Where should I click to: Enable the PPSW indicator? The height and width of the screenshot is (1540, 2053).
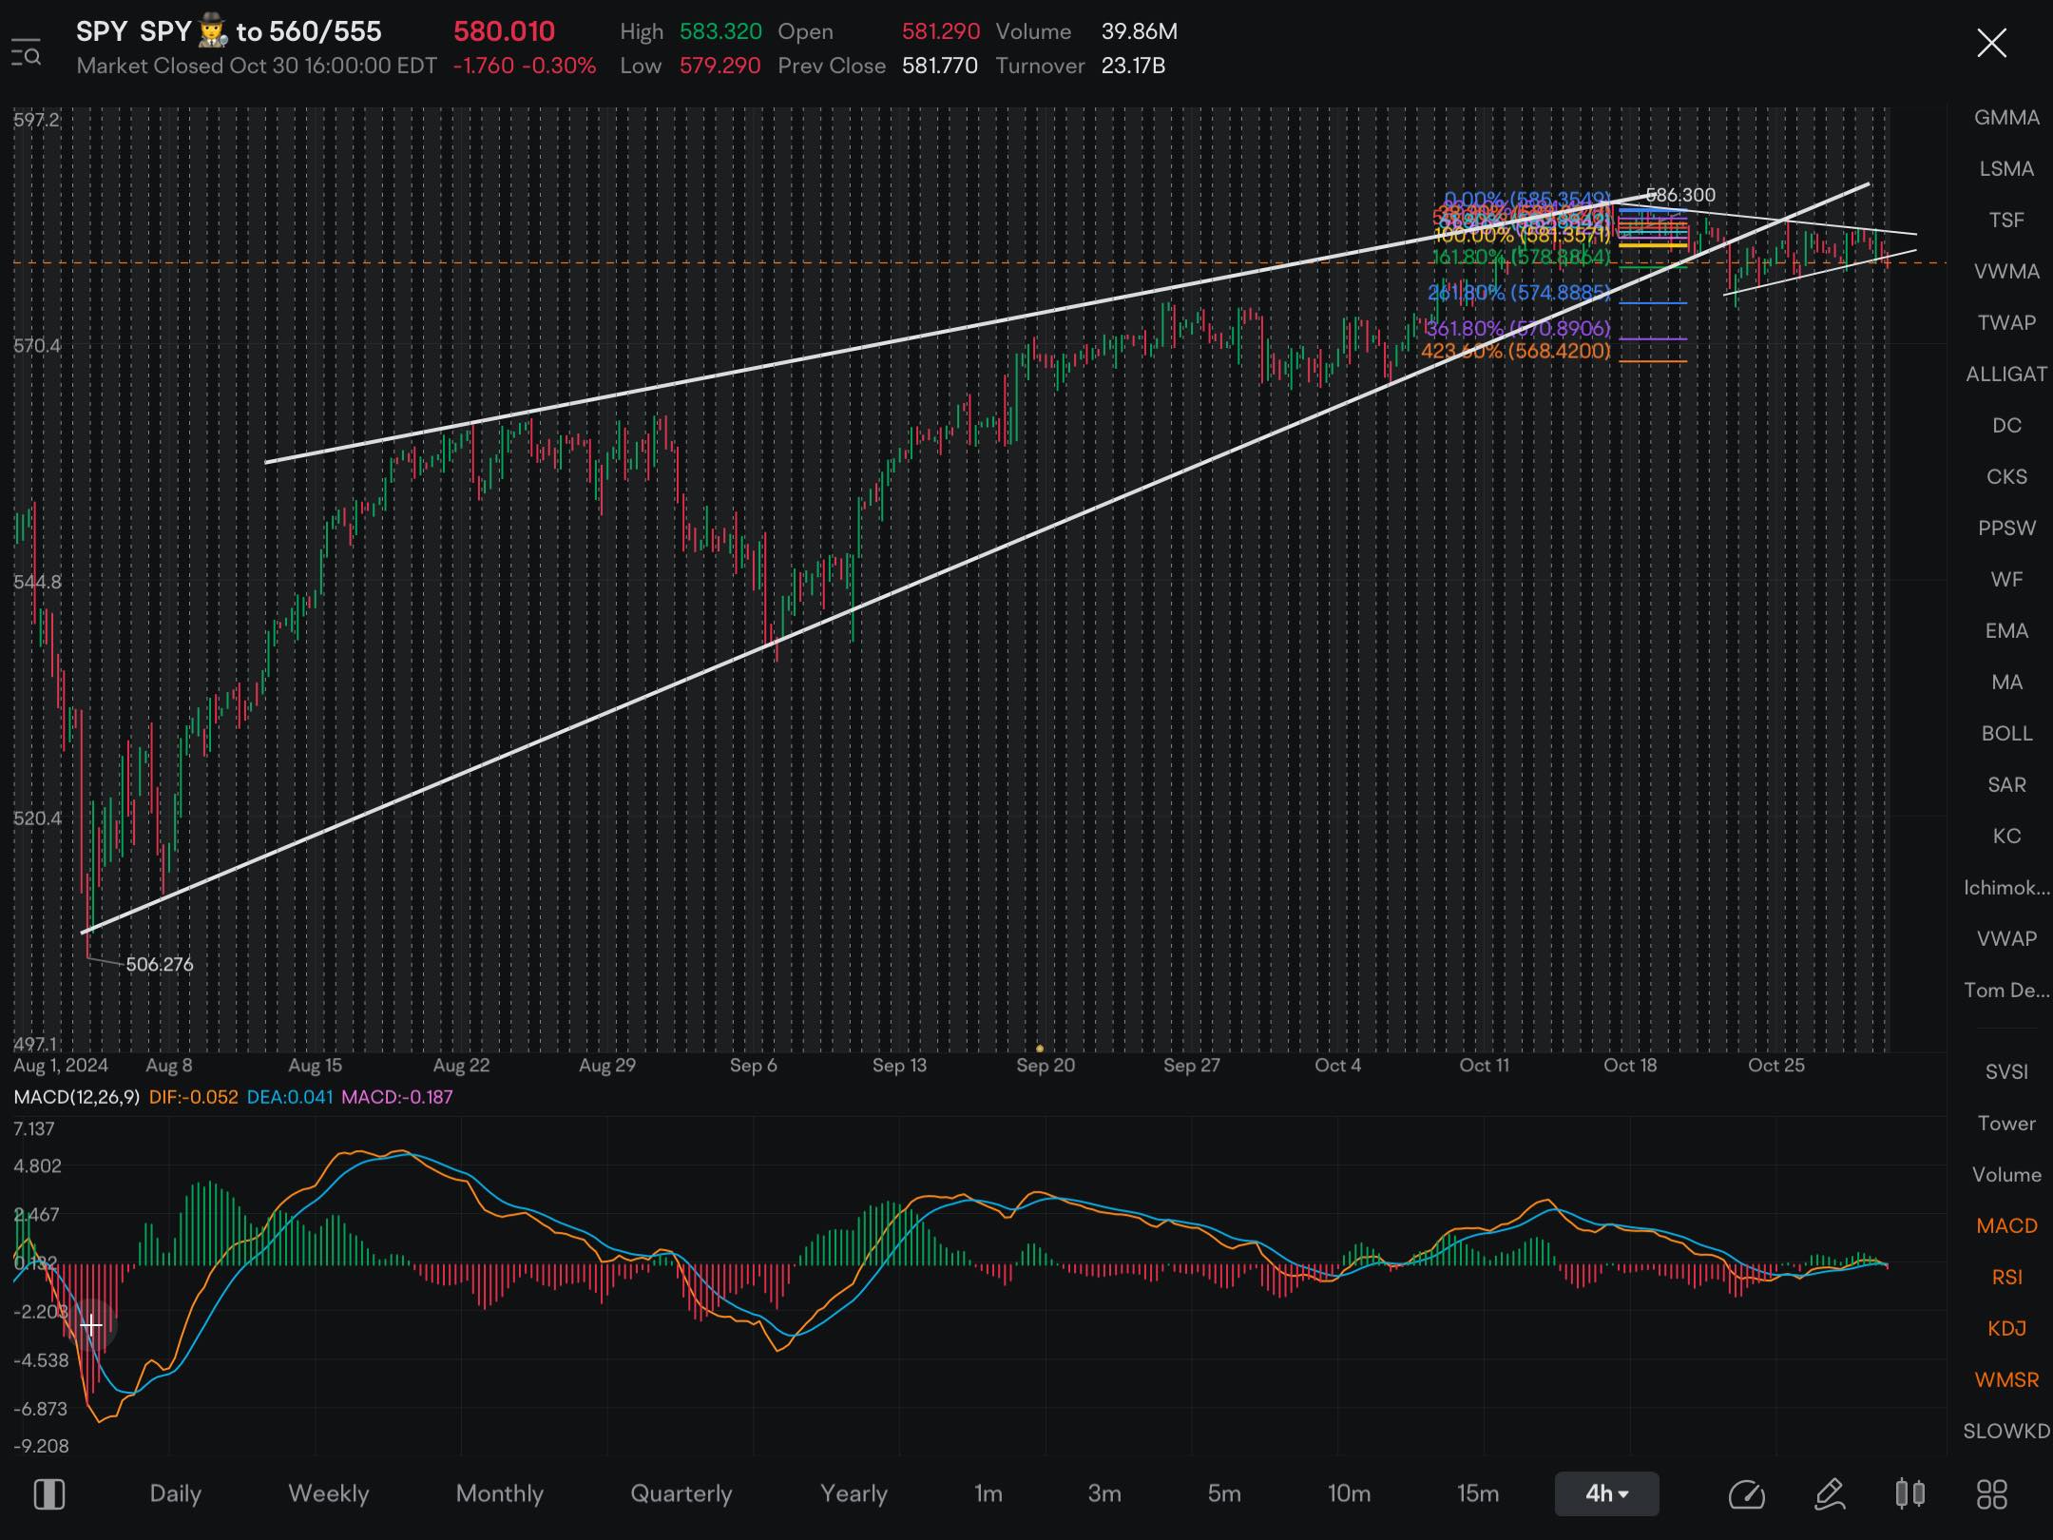click(x=2006, y=529)
